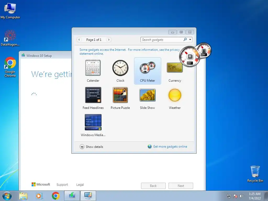268x201 pixels.
Task: Go to previous gadget page
Action: [79, 40]
